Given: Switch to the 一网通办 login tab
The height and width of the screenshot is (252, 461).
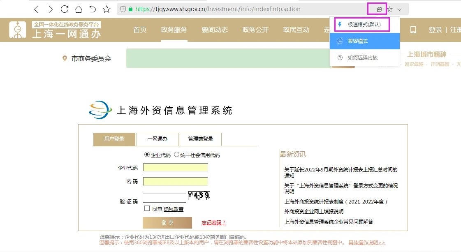Looking at the screenshot, I should click(x=158, y=139).
